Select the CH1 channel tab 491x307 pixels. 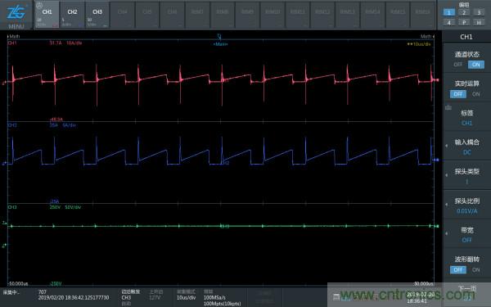47,15
